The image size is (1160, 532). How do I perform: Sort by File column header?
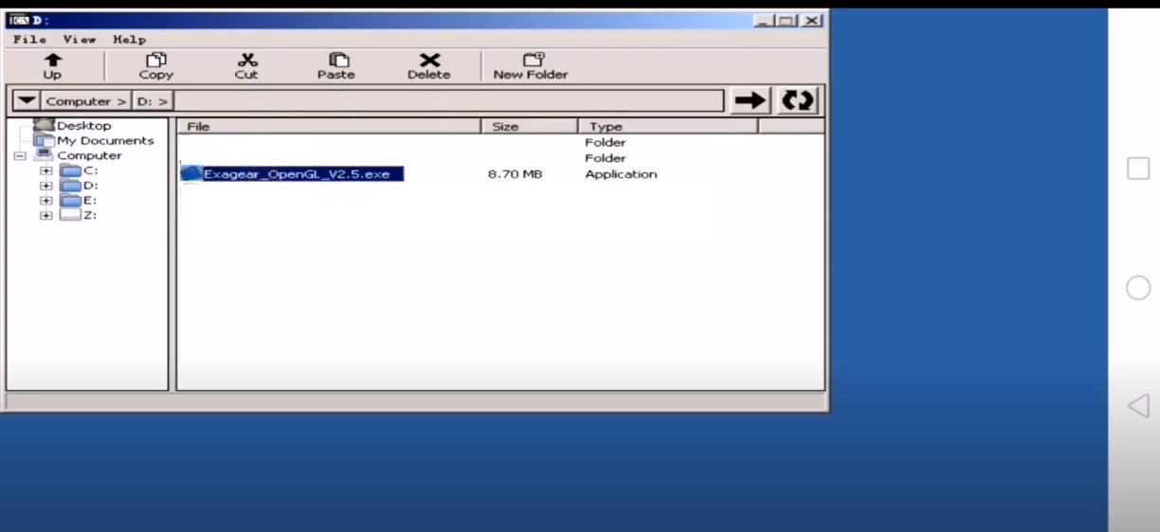tap(329, 126)
